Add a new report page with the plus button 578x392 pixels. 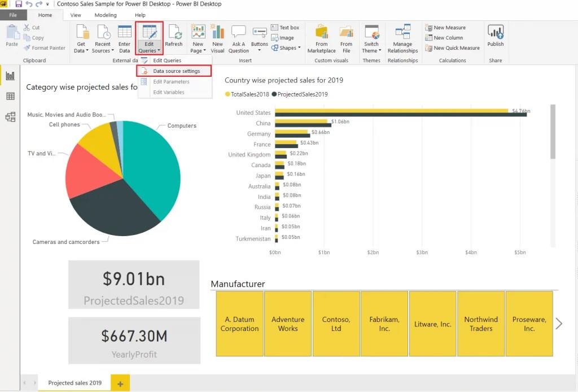(x=120, y=382)
